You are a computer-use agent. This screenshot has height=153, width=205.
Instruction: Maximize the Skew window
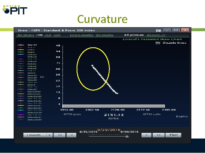tap(176, 30)
